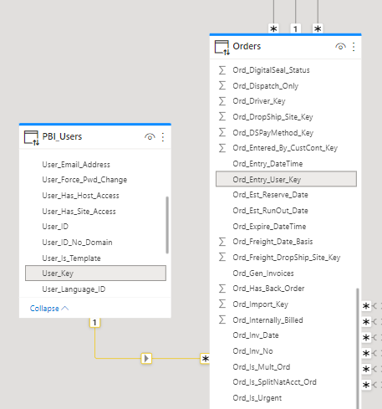382x409 pixels.
Task: Toggle visibility eye on Orders table
Action: (x=340, y=47)
